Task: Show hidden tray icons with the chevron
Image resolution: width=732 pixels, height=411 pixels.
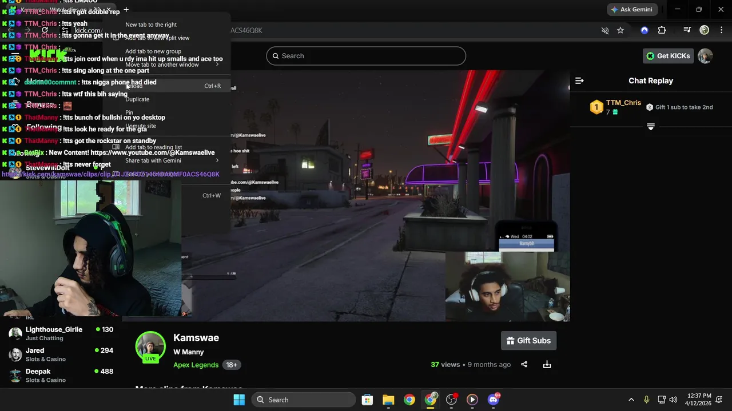Action: 631,400
